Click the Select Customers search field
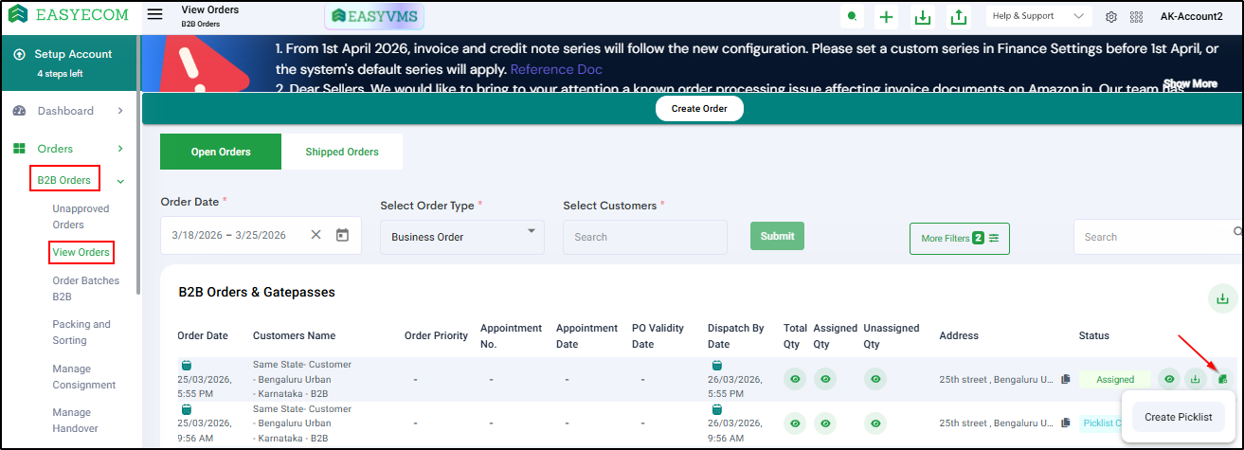This screenshot has width=1244, height=450. point(644,237)
